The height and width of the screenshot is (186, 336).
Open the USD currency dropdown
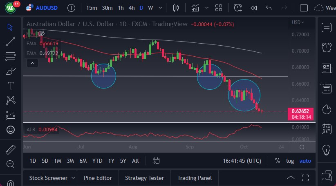(298, 22)
